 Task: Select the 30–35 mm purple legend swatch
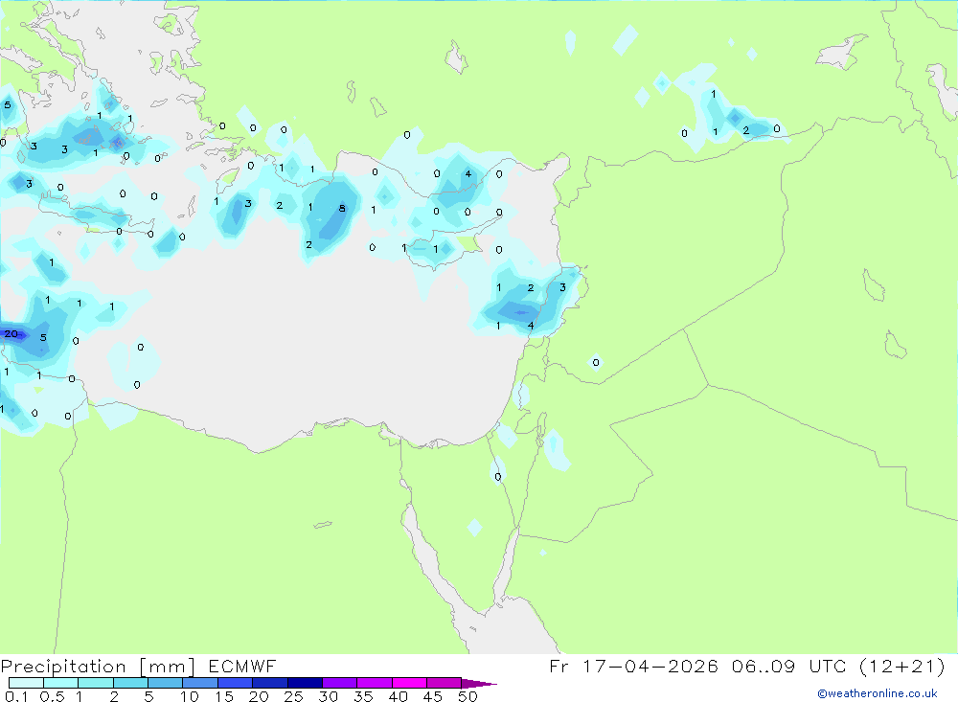(x=339, y=683)
